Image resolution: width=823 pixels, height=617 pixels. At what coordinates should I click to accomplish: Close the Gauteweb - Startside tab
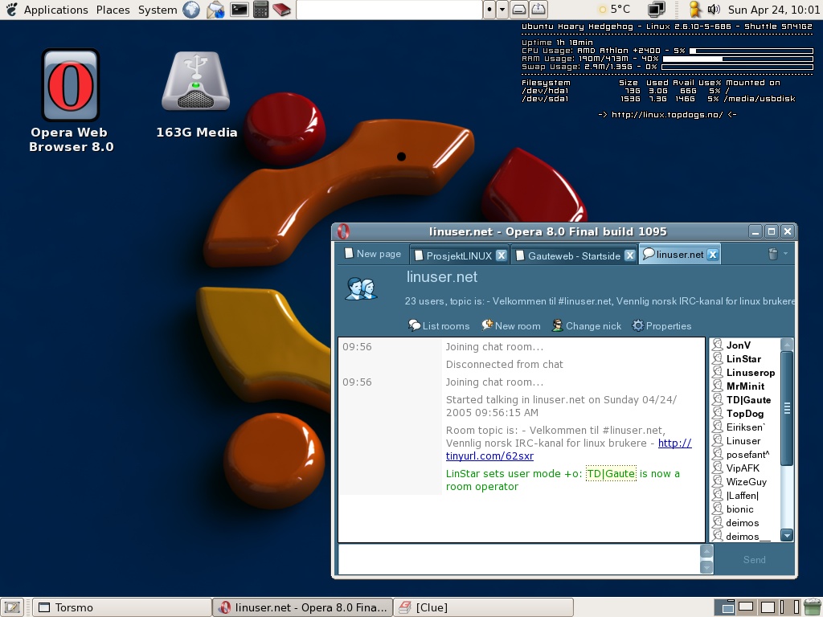coord(630,255)
